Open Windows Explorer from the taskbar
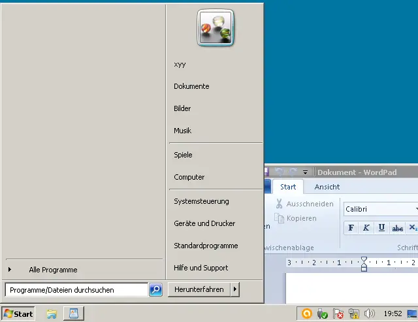Screen dimensions: 418x322 click(x=52, y=314)
